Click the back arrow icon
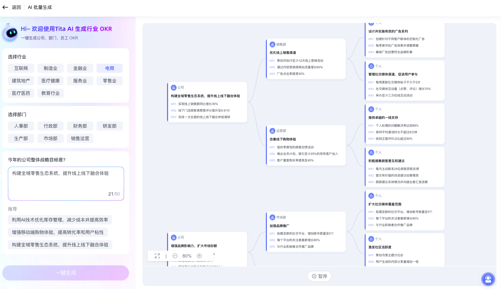 pyautogui.click(x=5, y=7)
